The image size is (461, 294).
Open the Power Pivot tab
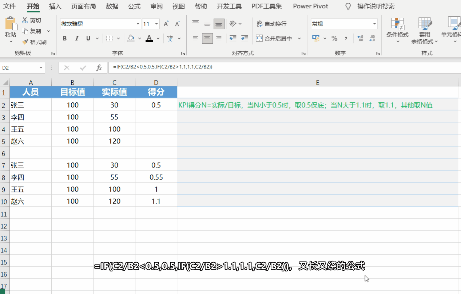click(x=310, y=6)
